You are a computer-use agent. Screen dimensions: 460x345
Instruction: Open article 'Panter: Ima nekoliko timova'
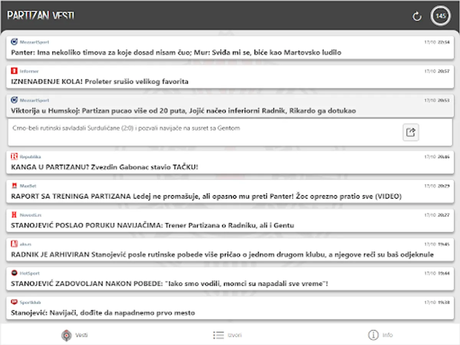[230, 48]
